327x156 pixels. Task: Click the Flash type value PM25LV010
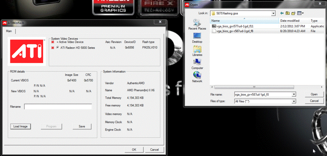[149, 48]
